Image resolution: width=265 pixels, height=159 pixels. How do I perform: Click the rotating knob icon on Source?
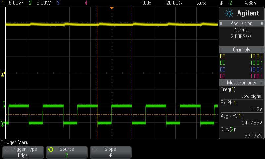(51, 149)
